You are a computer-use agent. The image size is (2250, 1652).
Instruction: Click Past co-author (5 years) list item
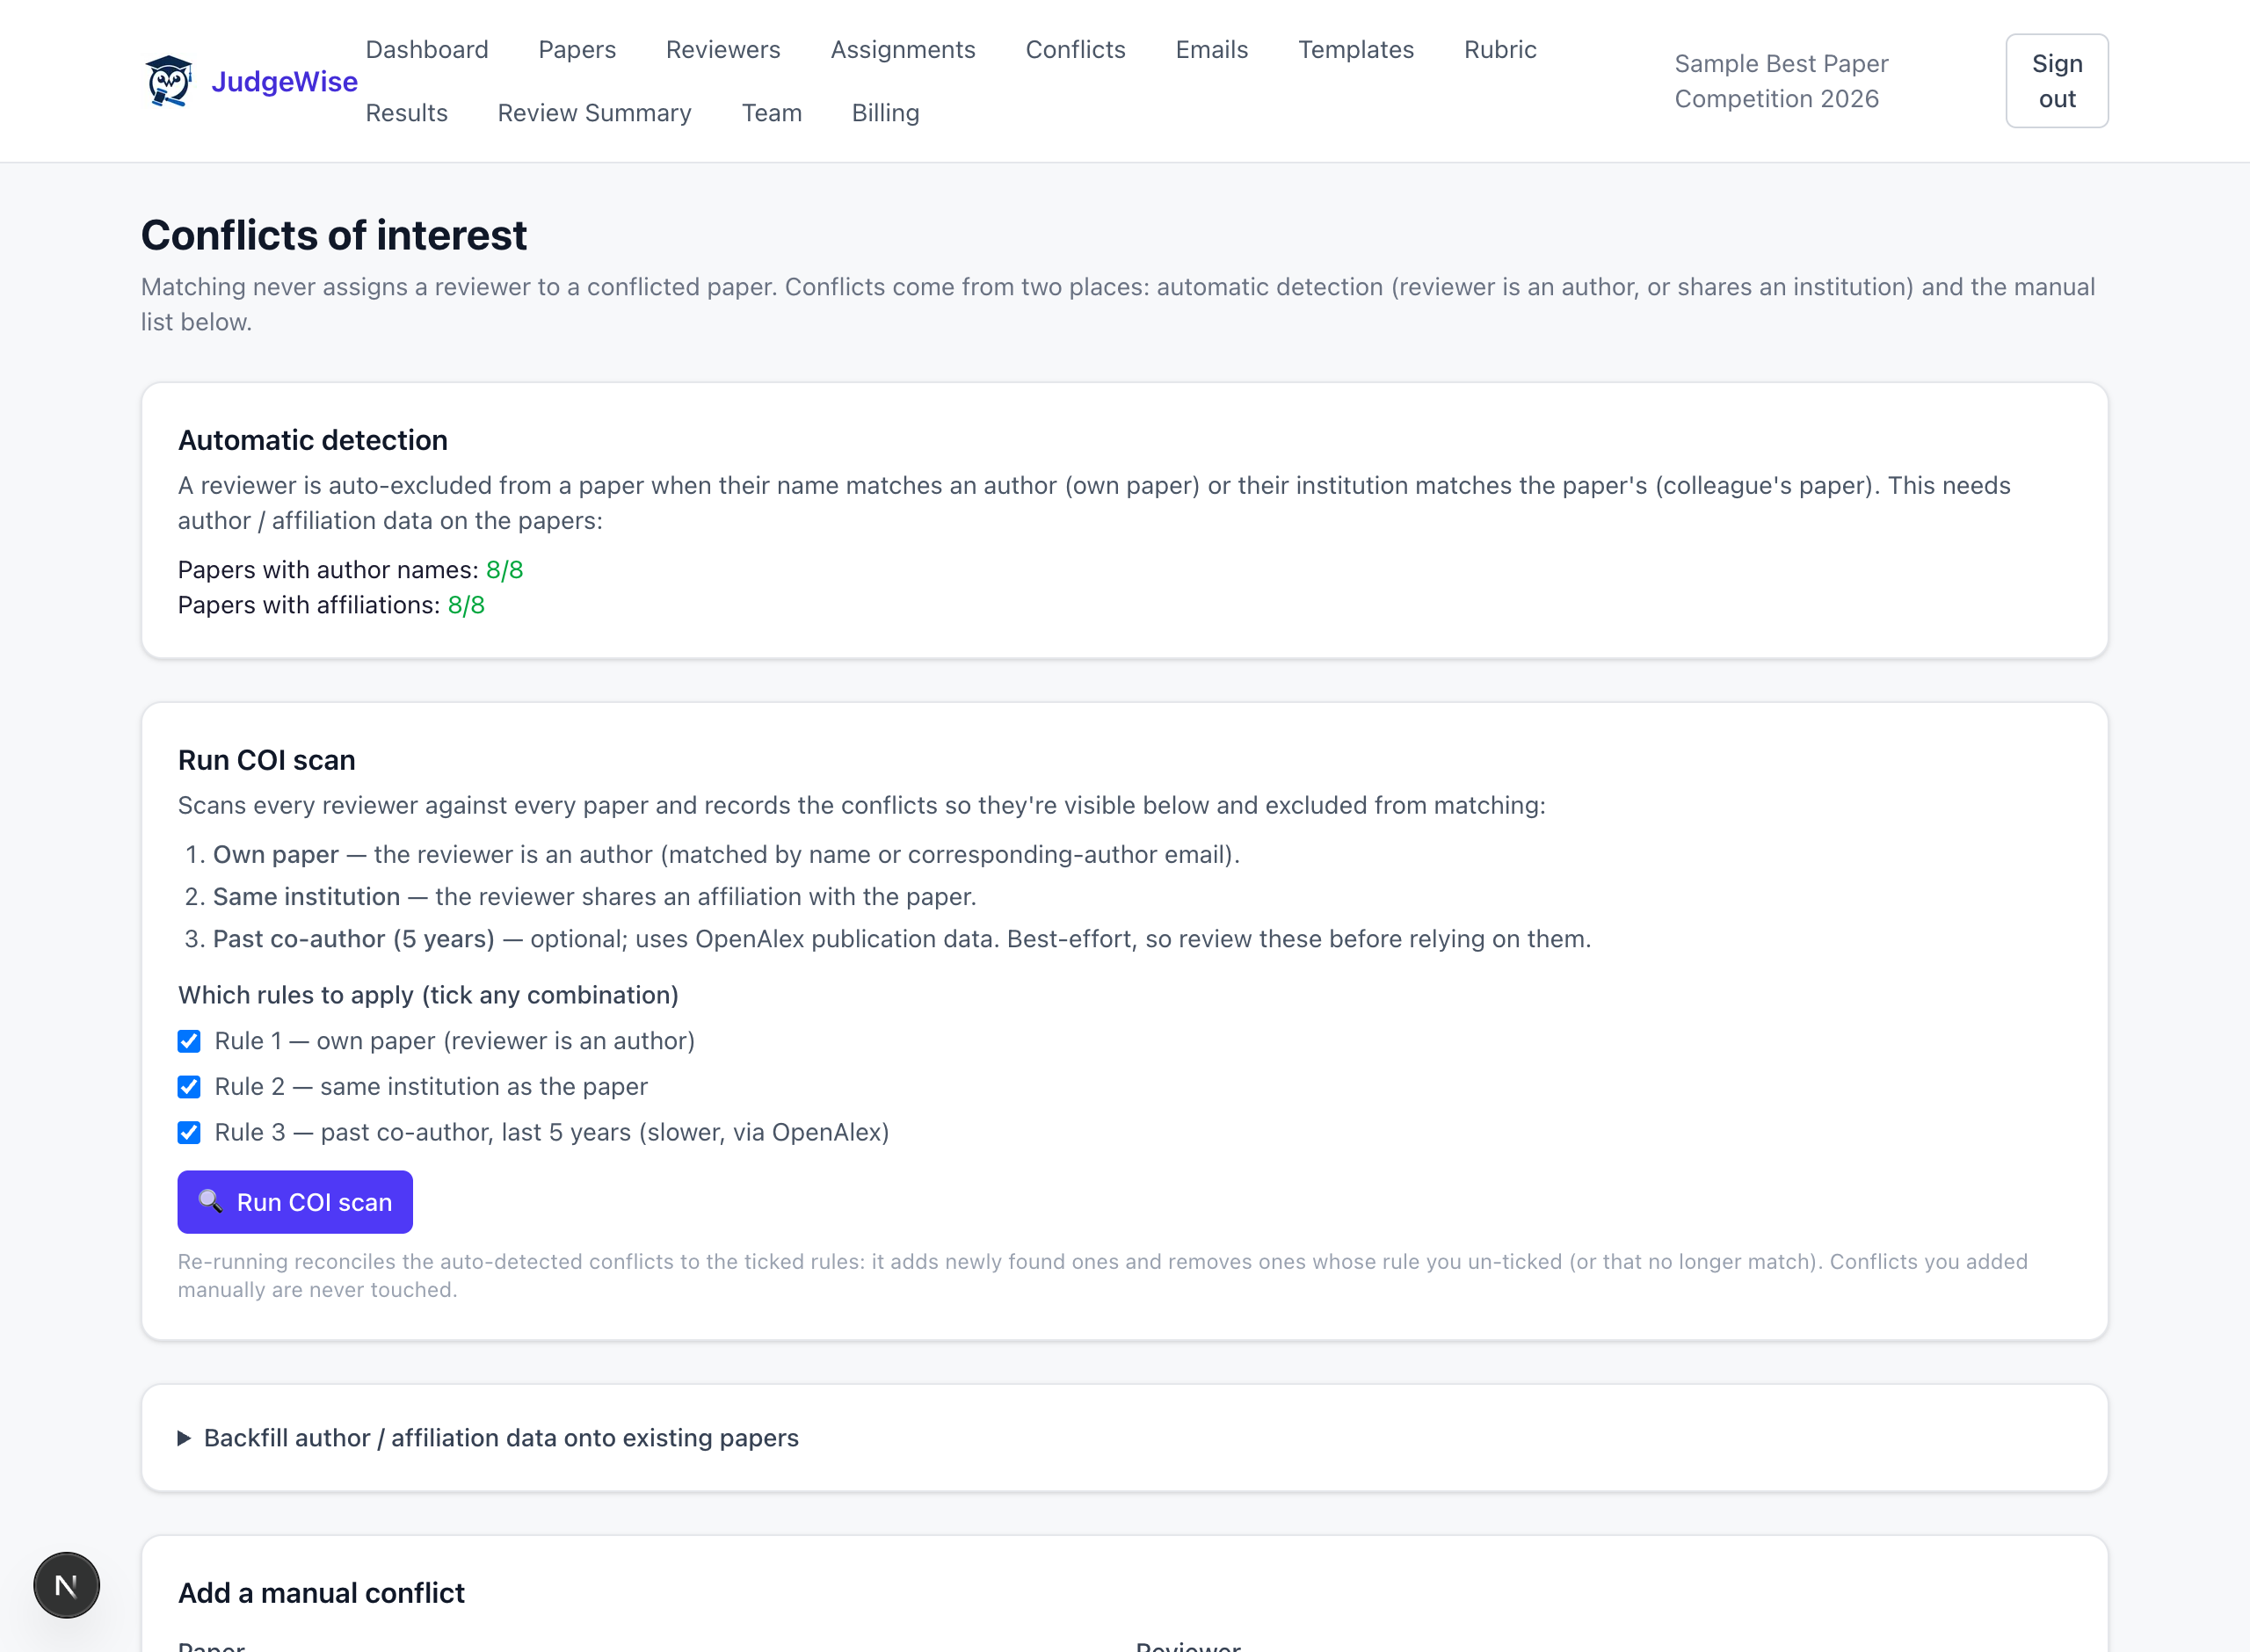pos(901,939)
